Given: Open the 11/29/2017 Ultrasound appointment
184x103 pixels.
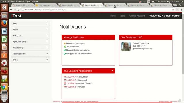Looking at the screenshot, I should coord(71,80).
